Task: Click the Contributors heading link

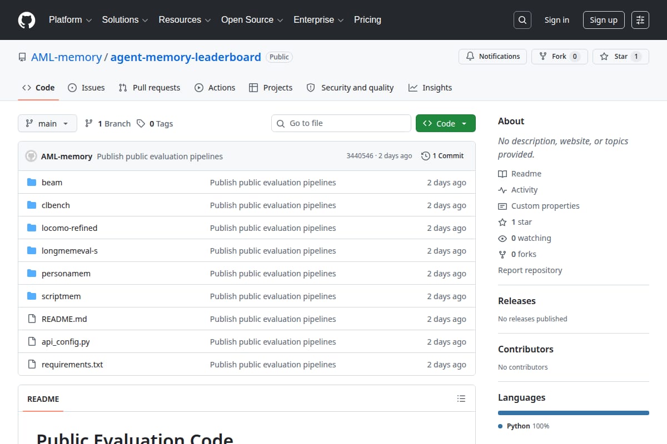Action: (526, 349)
